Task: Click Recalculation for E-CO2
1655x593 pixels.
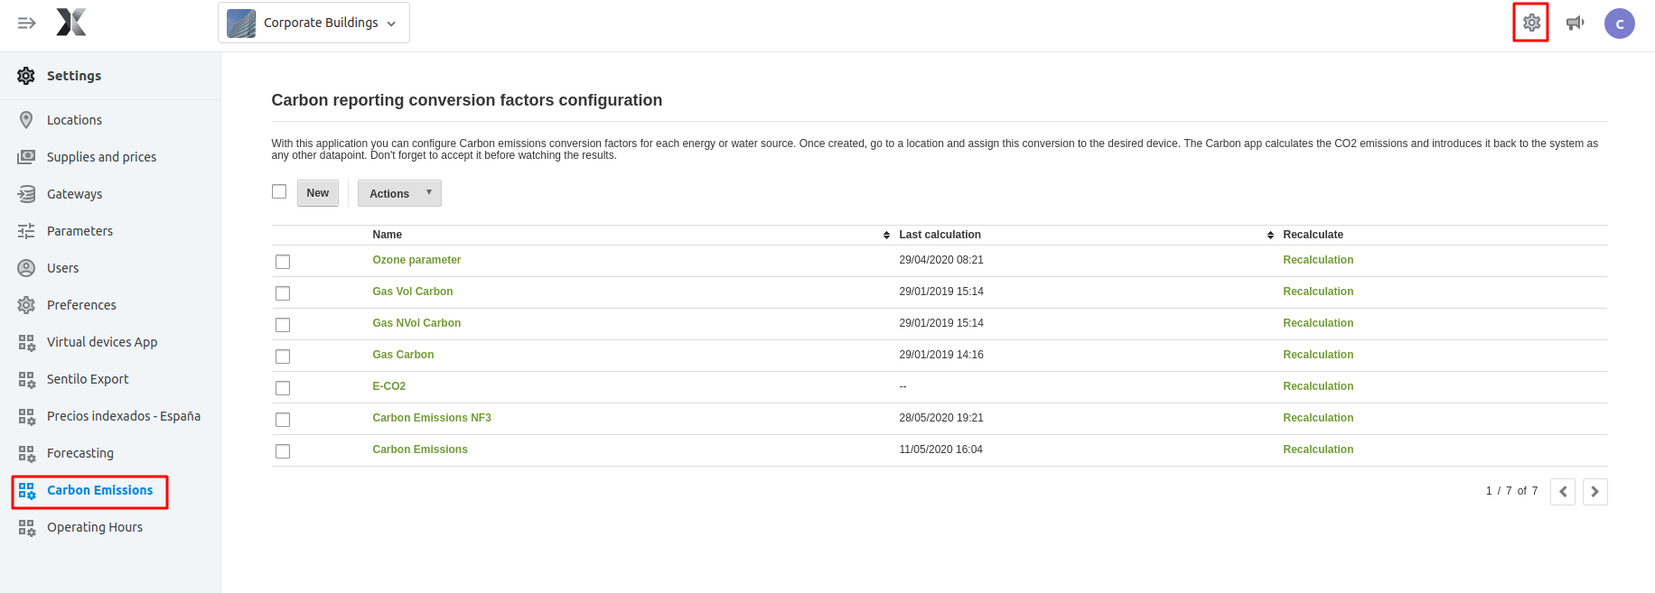Action: pyautogui.click(x=1318, y=386)
